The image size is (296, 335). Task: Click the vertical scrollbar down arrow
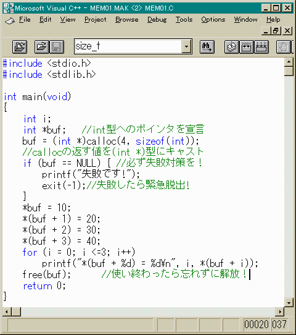click(289, 302)
